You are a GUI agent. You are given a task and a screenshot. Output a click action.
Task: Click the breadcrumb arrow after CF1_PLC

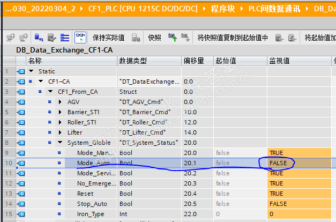coord(204,9)
